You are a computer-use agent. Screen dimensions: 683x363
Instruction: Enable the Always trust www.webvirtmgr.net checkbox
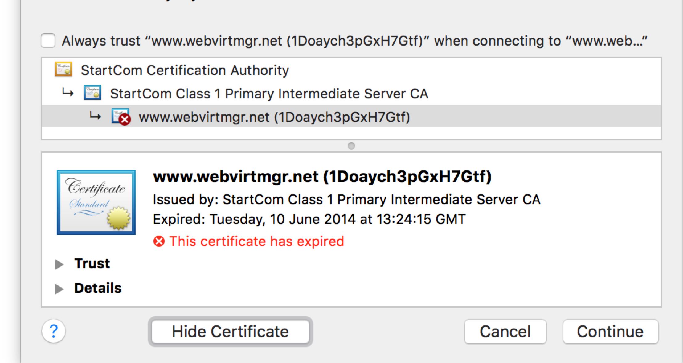48,41
